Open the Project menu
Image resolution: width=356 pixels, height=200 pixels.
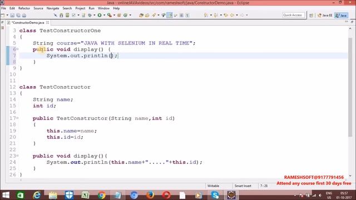[x=80, y=8]
